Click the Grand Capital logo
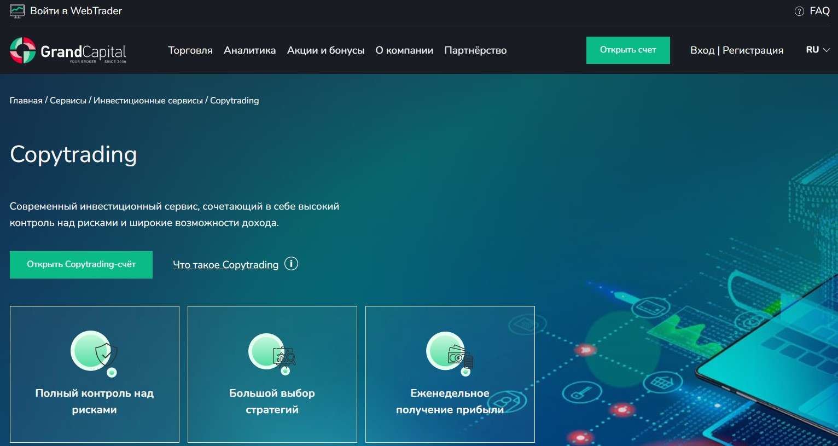The image size is (838, 446). point(68,50)
